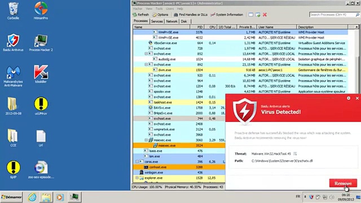The height and width of the screenshot is (203, 361).
Task: Select the Url file on desktop
Action: point(41,138)
